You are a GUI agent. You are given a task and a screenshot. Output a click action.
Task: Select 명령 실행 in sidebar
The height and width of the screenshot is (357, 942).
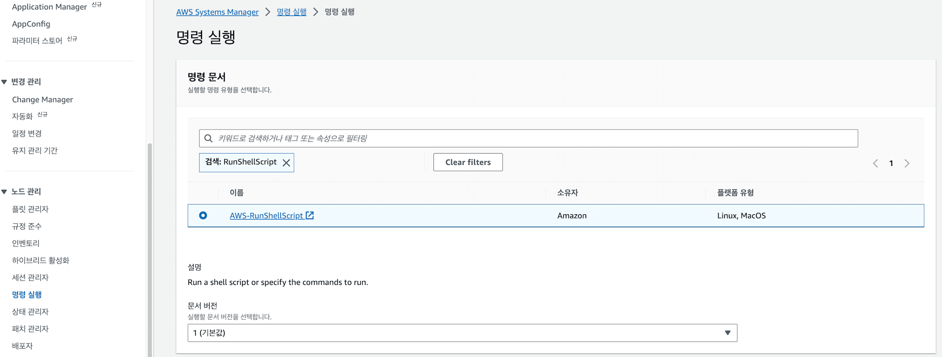coord(27,294)
